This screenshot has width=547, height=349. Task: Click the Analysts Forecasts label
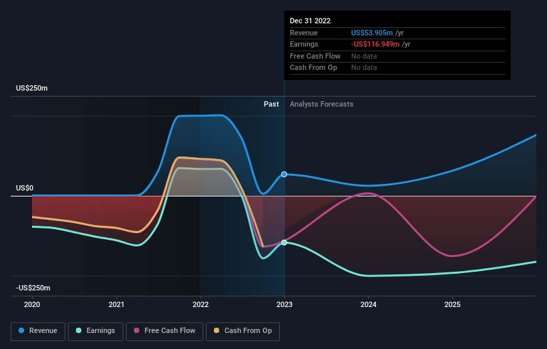322,105
